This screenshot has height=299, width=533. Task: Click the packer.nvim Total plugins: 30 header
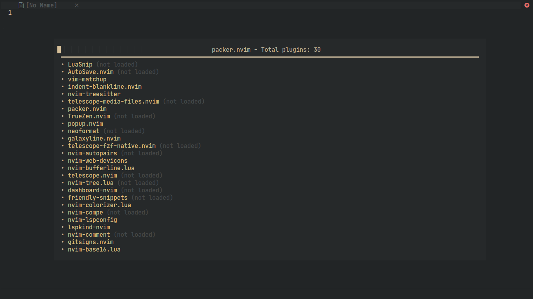(266, 49)
